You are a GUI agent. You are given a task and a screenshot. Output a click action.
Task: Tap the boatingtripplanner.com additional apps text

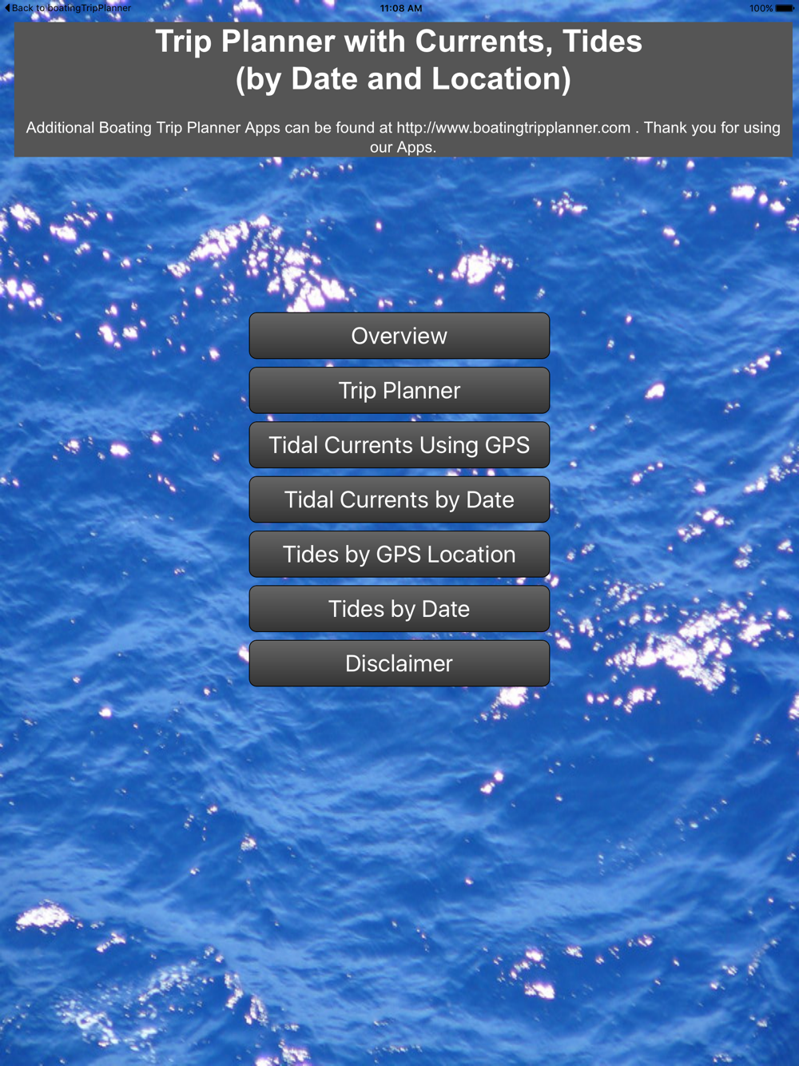coord(403,137)
